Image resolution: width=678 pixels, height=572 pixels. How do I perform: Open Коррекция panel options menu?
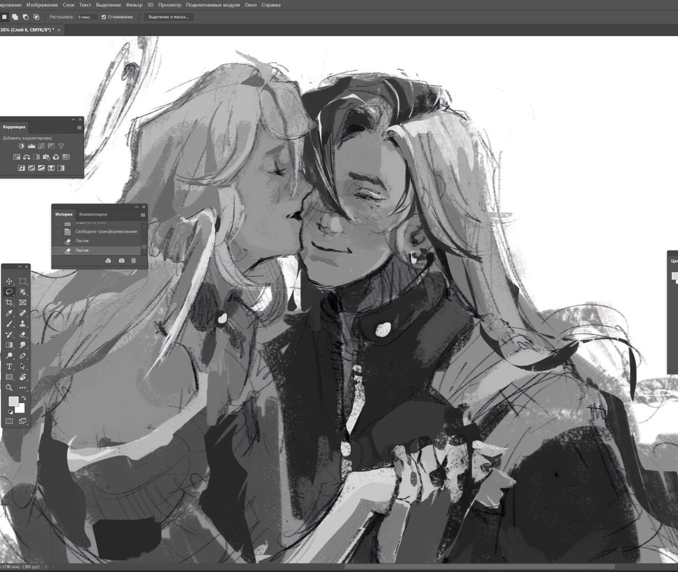pyautogui.click(x=79, y=128)
